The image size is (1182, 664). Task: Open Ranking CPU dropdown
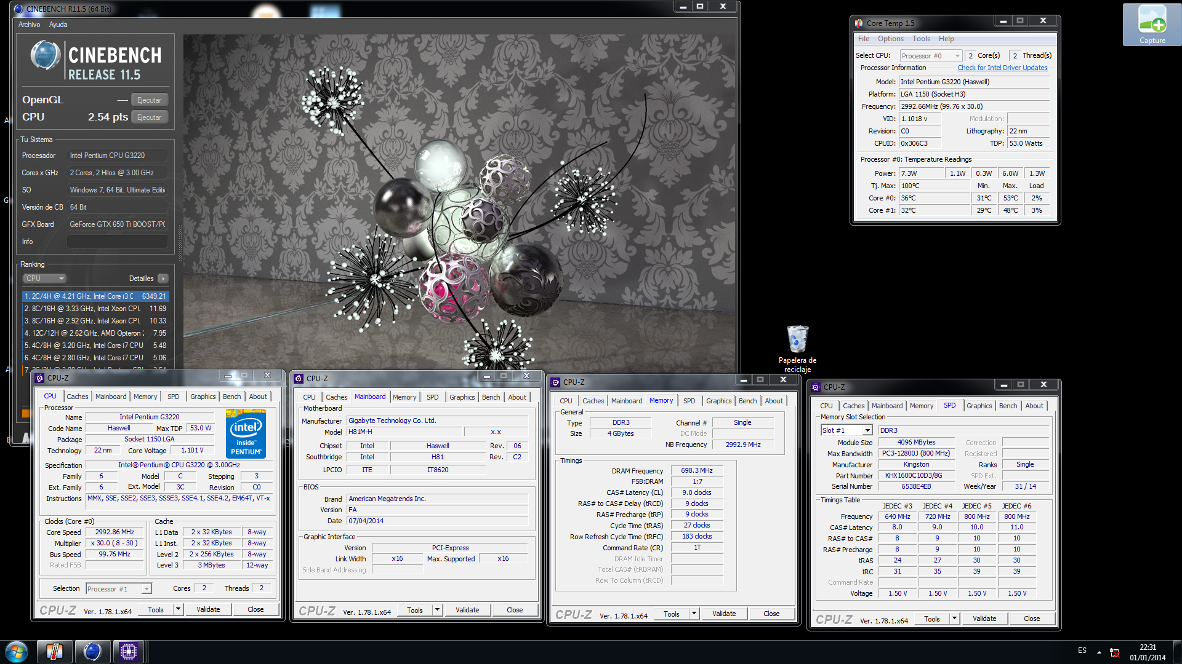(x=44, y=279)
